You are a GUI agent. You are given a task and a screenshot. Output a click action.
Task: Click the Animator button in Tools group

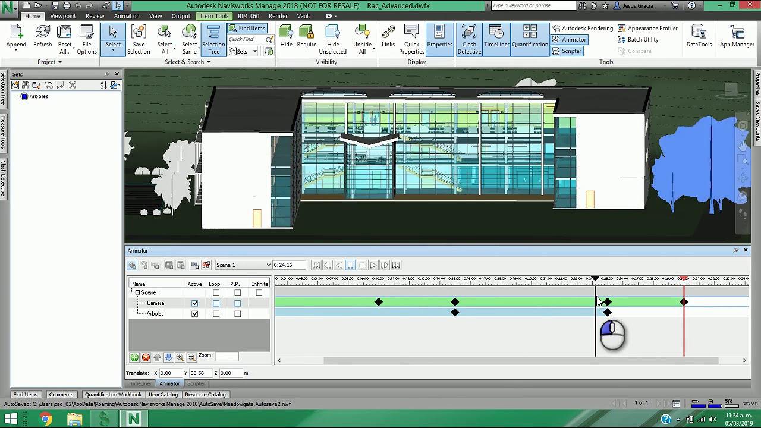(569, 39)
